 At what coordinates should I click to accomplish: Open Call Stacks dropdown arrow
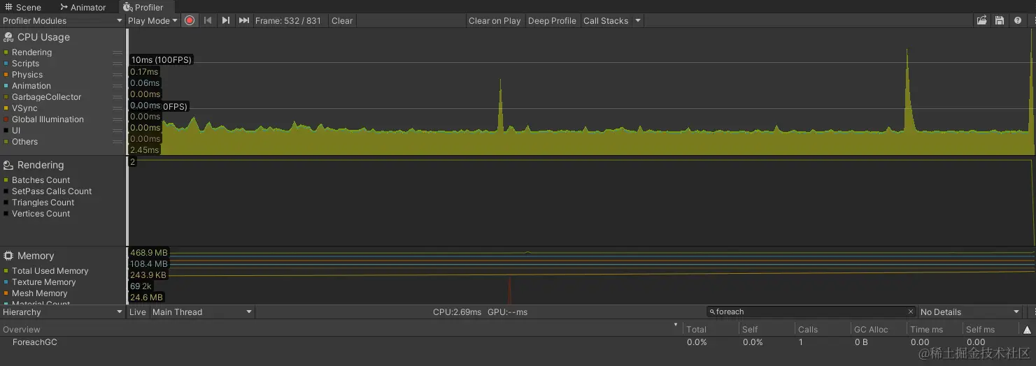coord(638,20)
